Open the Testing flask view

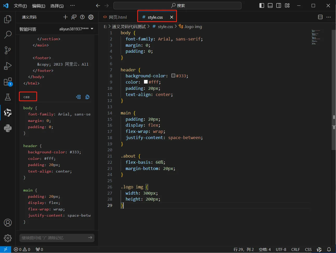click(x=8, y=97)
